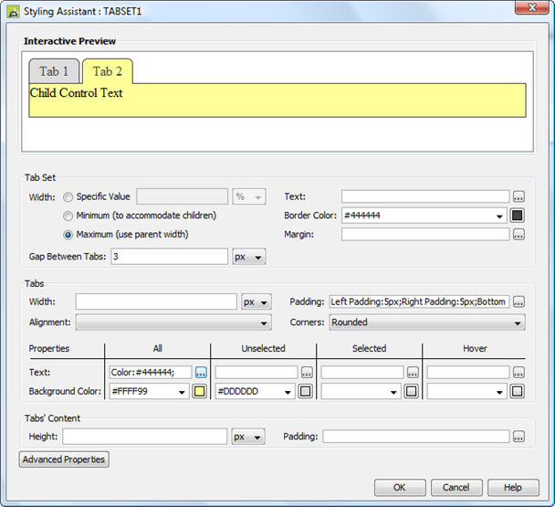Select Minimum (to accommodate children) option
Viewport: 555px width, 507px height.
pyautogui.click(x=68, y=216)
